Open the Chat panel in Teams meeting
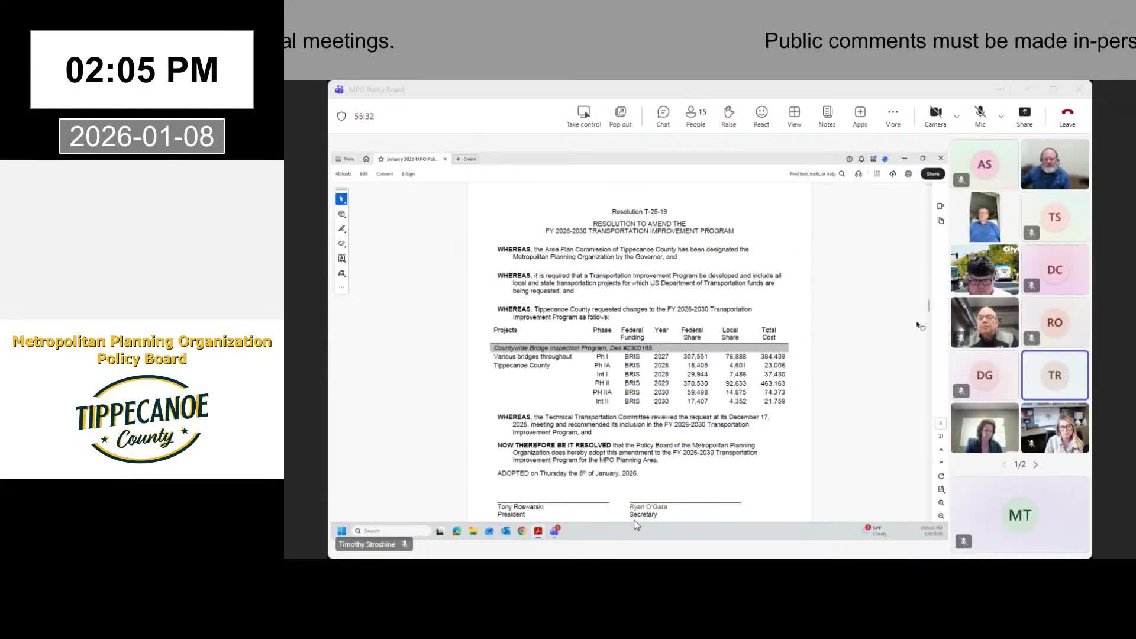The image size is (1136, 639). coord(663,116)
